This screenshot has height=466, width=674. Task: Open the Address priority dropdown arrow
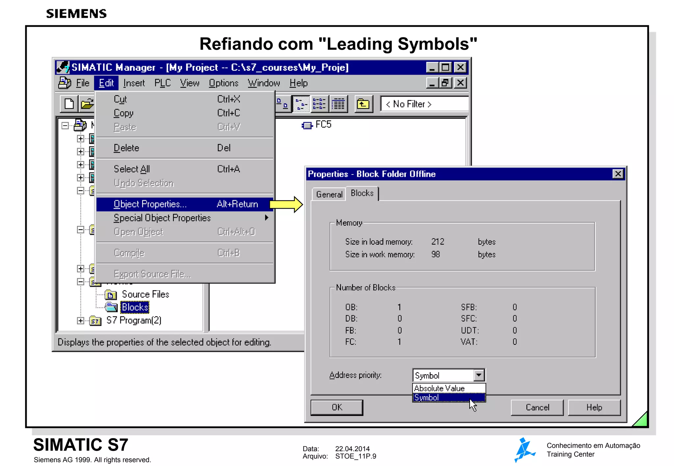(479, 375)
